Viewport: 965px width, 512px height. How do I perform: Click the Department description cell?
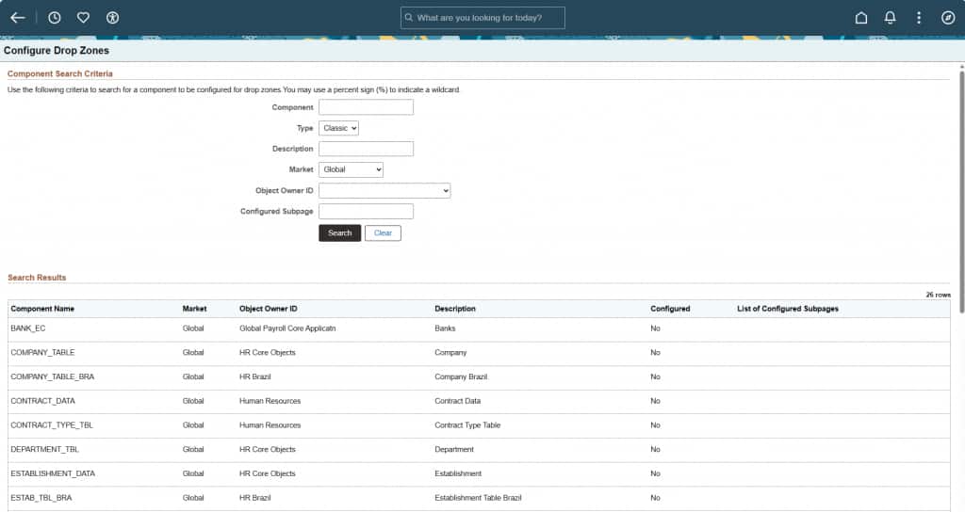coord(454,449)
